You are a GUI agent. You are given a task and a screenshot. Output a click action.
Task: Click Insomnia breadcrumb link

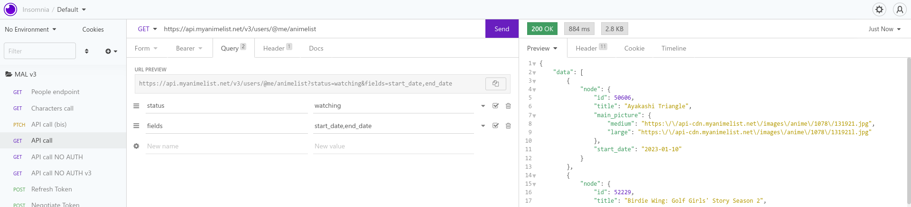[x=36, y=9]
